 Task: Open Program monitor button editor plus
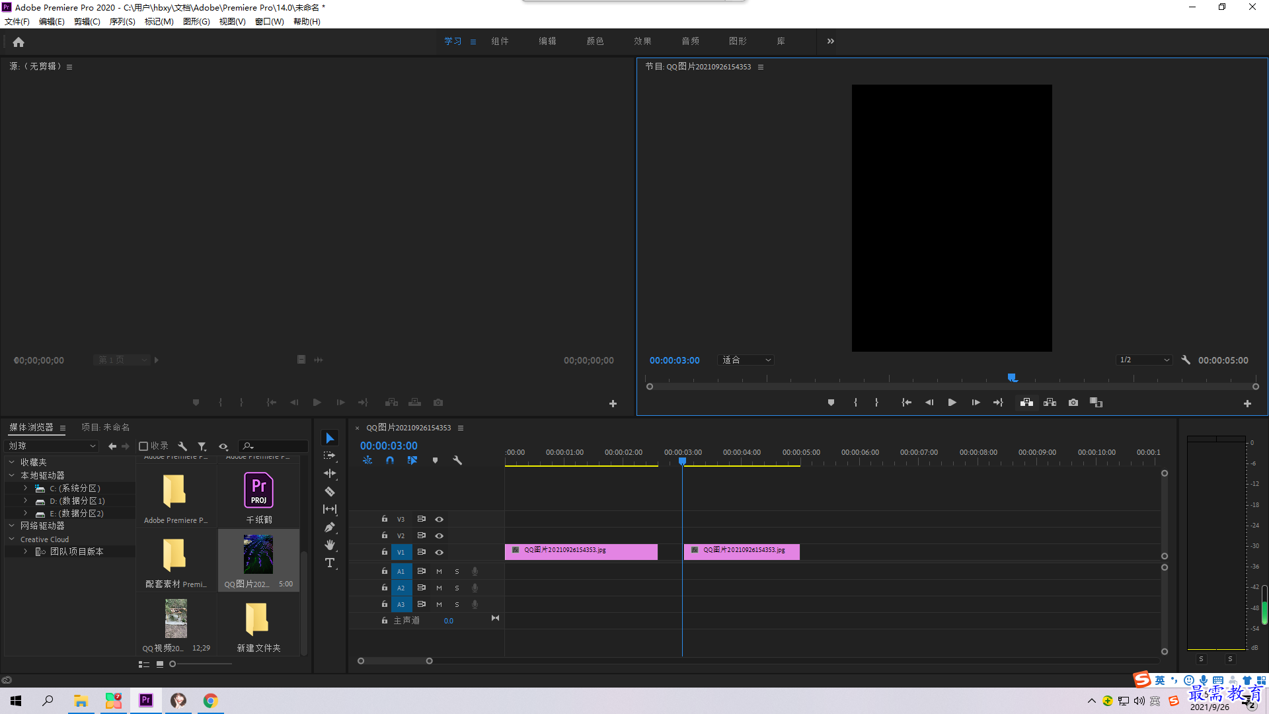click(1247, 403)
